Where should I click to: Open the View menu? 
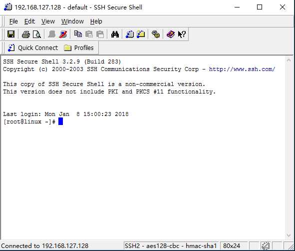pyautogui.click(x=48, y=21)
